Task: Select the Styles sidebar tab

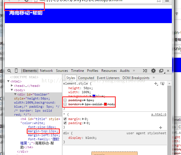Action: pyautogui.click(x=71, y=78)
